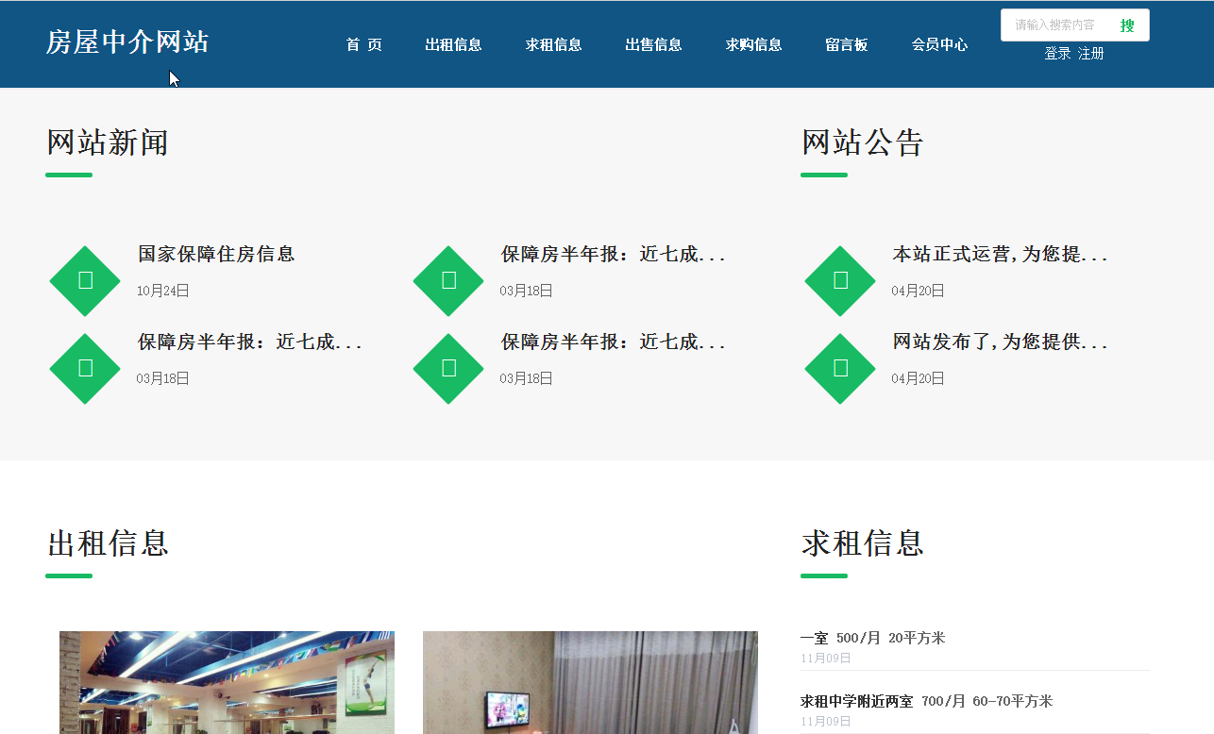Click the 11月09日 date under 一室 500/月

tap(826, 659)
